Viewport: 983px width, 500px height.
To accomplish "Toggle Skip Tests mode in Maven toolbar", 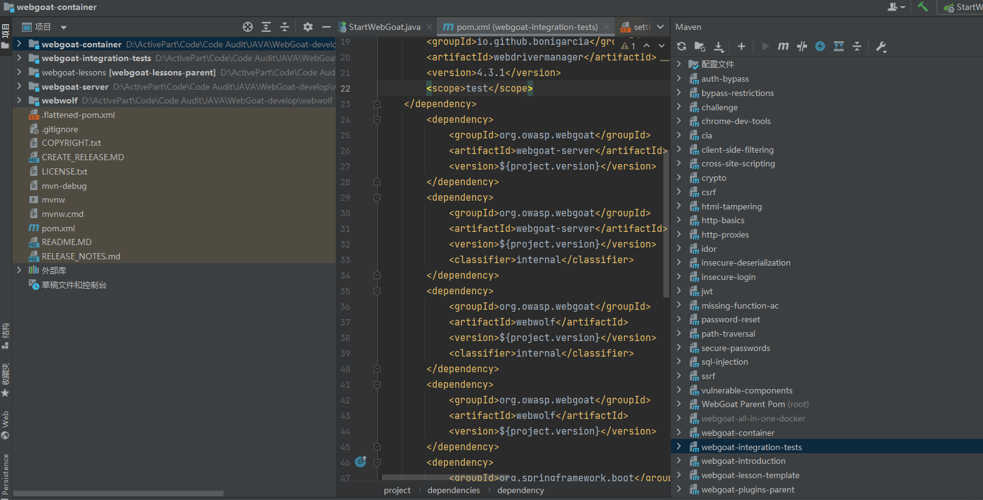I will (x=802, y=46).
